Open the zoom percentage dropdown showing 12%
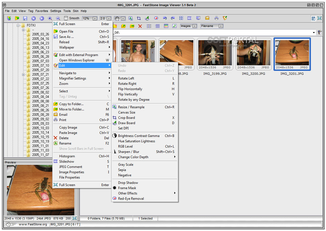Viewport: 326px width, 231px height. click(94, 18)
